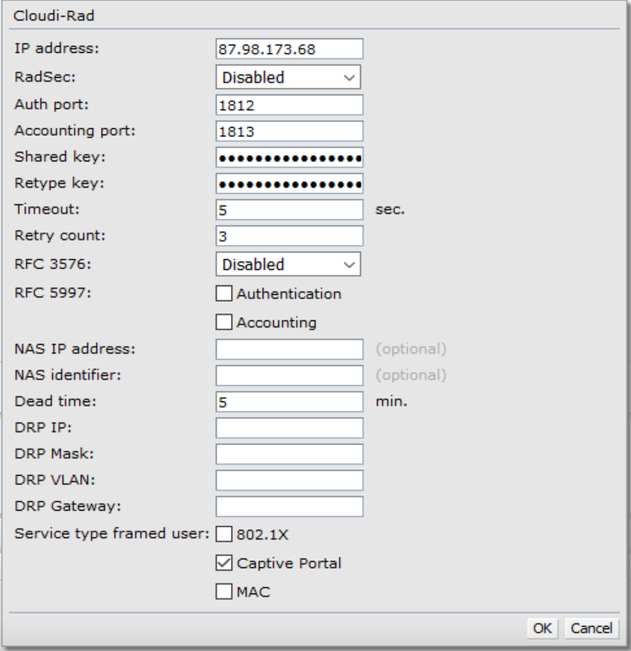Select the Auth port field containing 1812
The image size is (631, 651).
tap(288, 105)
